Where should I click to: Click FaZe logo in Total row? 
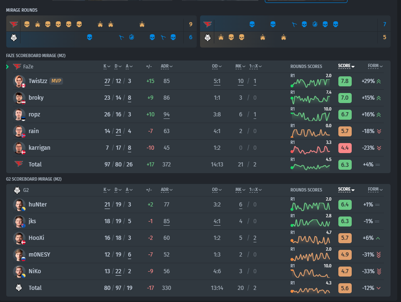coord(19,164)
